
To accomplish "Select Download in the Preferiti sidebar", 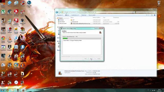I will tap(62, 22).
